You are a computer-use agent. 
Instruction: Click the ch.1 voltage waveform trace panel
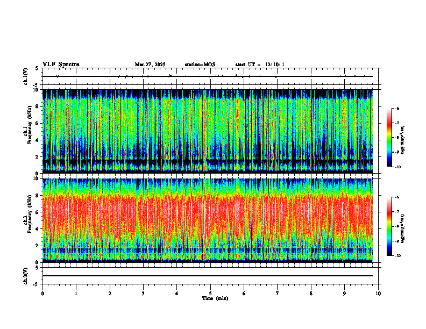click(x=210, y=76)
